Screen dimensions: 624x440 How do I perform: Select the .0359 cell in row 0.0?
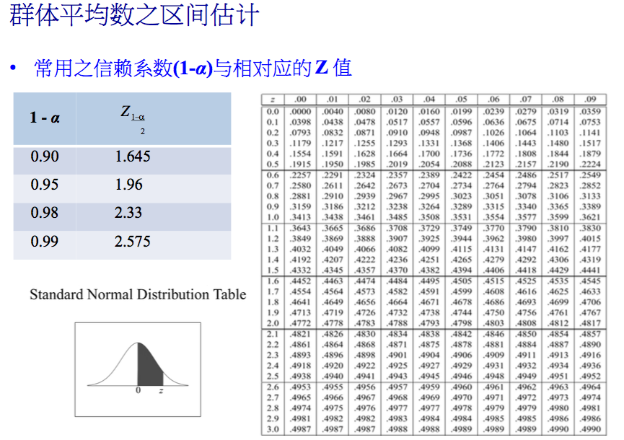click(591, 112)
